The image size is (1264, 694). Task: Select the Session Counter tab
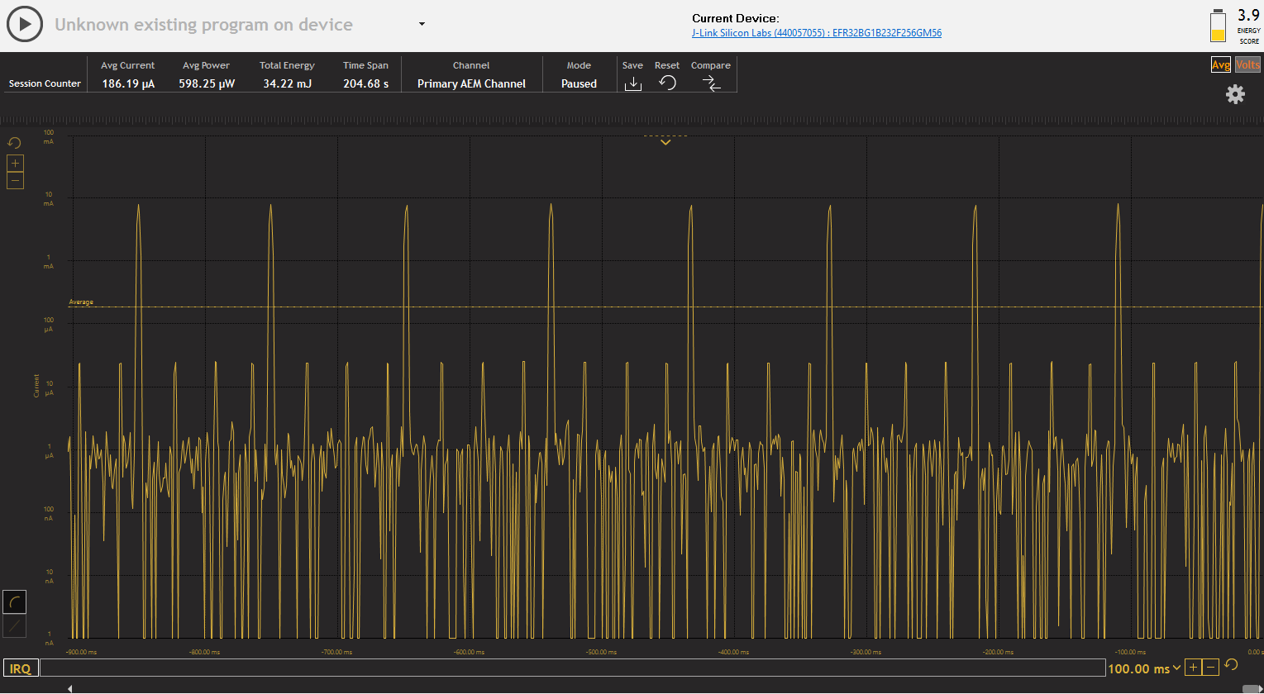pos(43,83)
